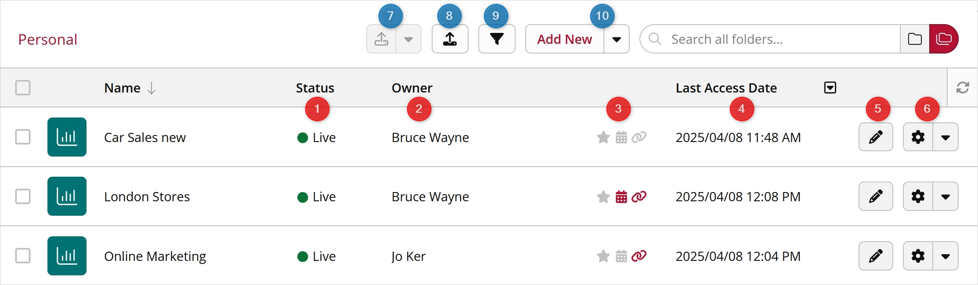This screenshot has height=285, width=978.
Task: Click the upload icon button
Action: click(450, 39)
